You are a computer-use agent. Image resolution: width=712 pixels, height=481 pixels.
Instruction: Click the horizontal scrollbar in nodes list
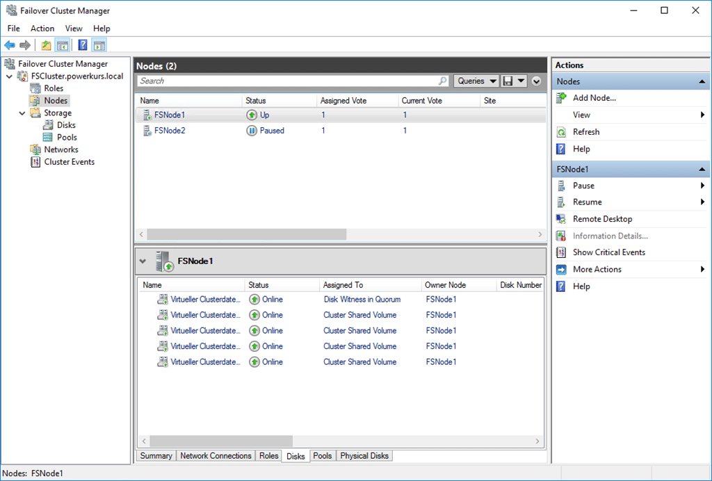click(x=247, y=234)
